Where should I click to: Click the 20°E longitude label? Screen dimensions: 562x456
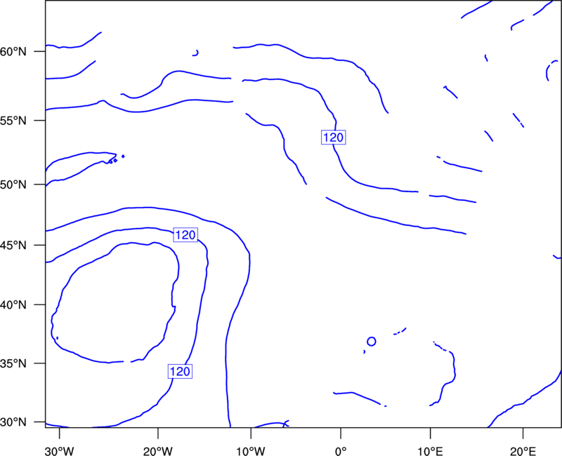pos(523,451)
